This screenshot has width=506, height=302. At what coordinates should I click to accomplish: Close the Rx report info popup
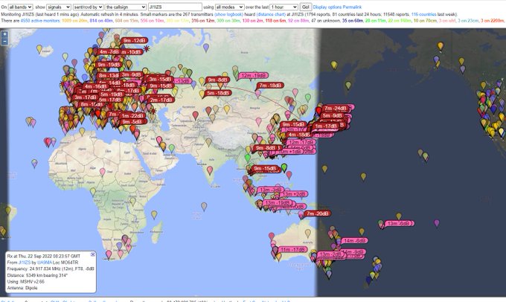coord(92,254)
